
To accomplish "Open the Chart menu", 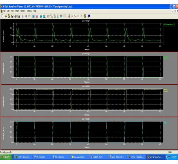I will (x=17, y=11).
